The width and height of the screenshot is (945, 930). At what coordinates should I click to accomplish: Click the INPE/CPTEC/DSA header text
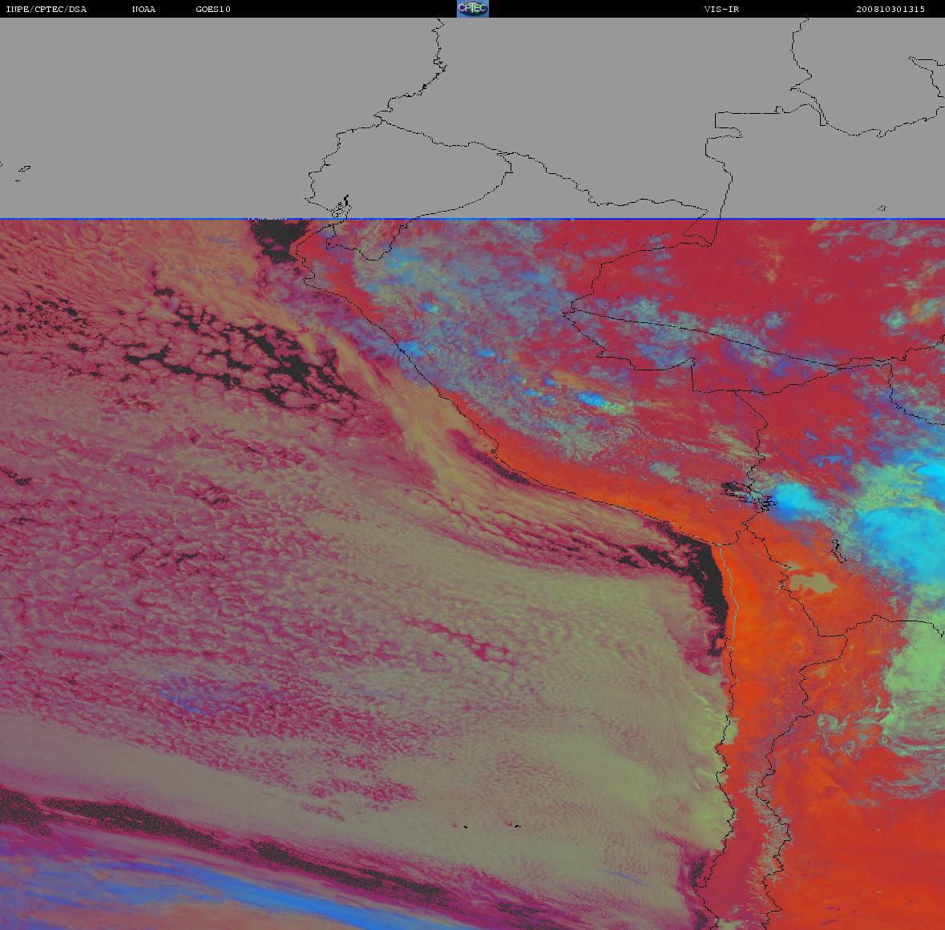(x=46, y=9)
